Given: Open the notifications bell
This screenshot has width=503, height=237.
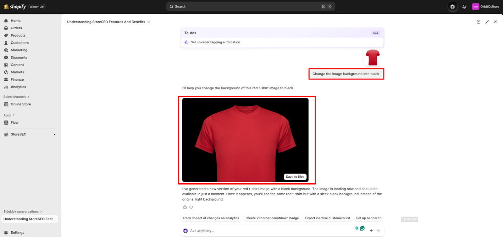Looking at the screenshot, I should 464,7.
